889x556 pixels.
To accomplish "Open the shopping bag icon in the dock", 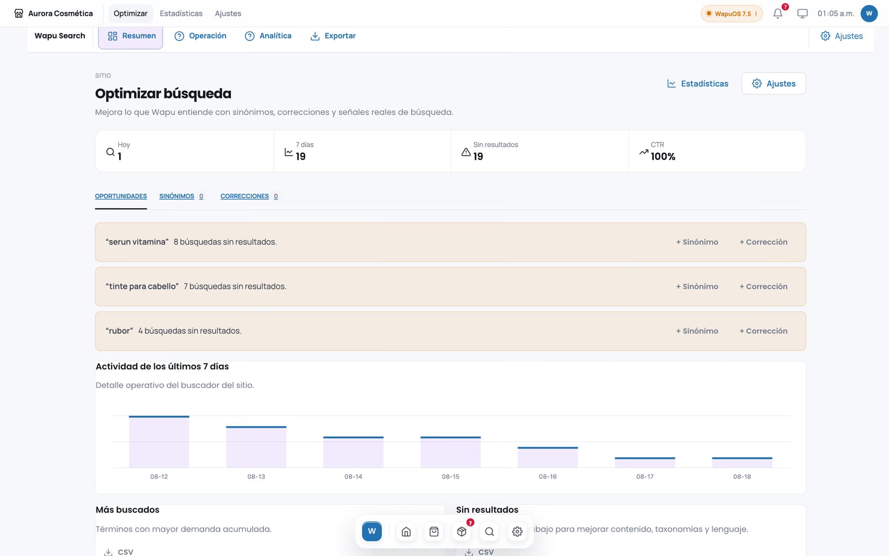I will point(434,531).
